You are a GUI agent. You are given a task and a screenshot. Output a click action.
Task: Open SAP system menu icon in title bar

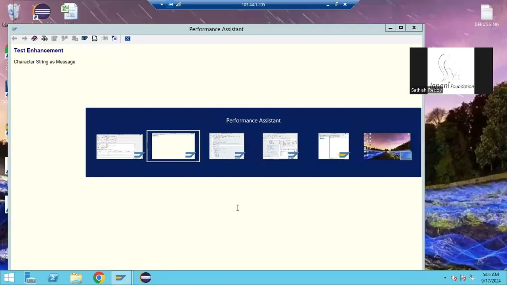(x=14, y=29)
